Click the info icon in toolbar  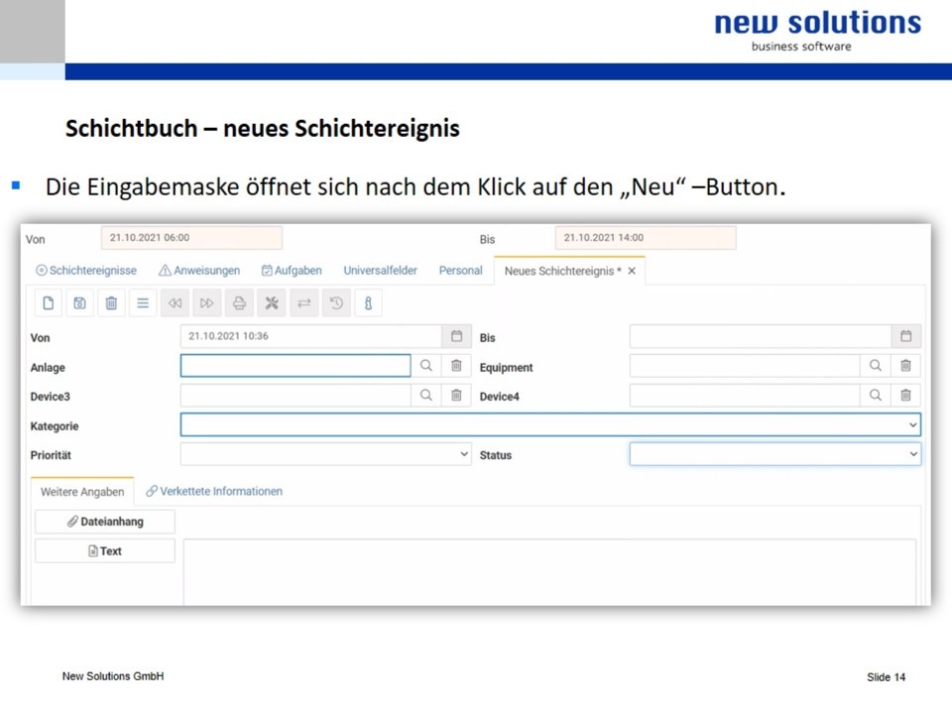[368, 303]
